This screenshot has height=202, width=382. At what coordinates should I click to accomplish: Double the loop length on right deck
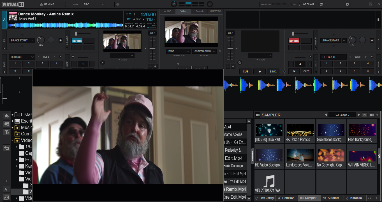pos(309,64)
